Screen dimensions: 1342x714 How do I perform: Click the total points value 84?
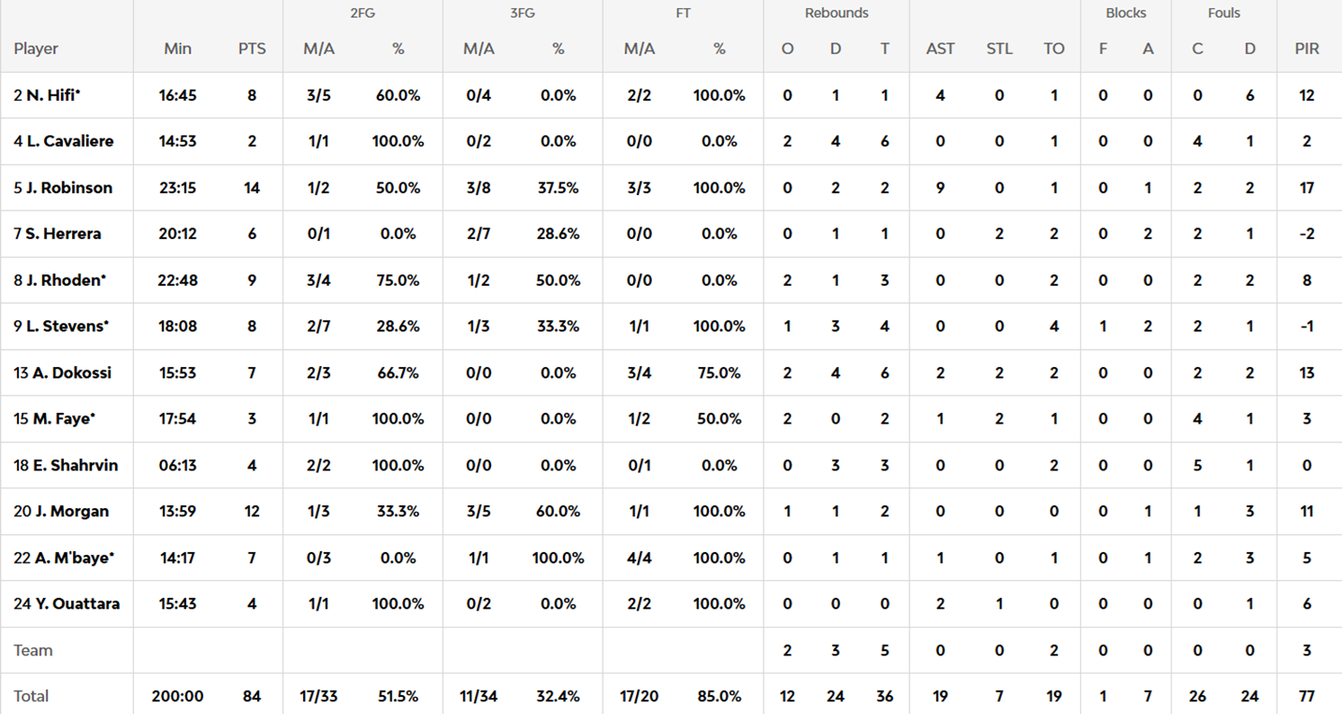tap(252, 696)
